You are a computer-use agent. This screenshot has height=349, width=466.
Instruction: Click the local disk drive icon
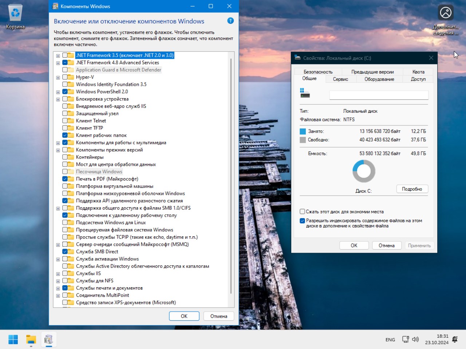click(x=305, y=93)
